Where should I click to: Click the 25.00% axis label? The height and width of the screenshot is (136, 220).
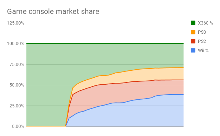pyautogui.click(x=17, y=106)
